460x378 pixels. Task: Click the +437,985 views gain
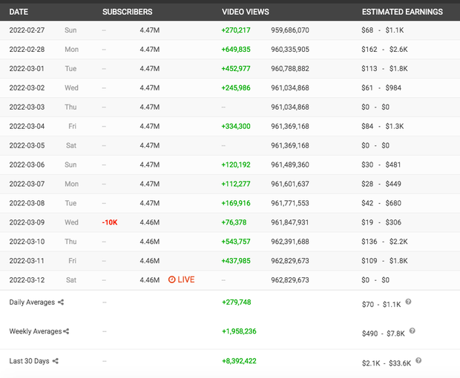coord(236,261)
